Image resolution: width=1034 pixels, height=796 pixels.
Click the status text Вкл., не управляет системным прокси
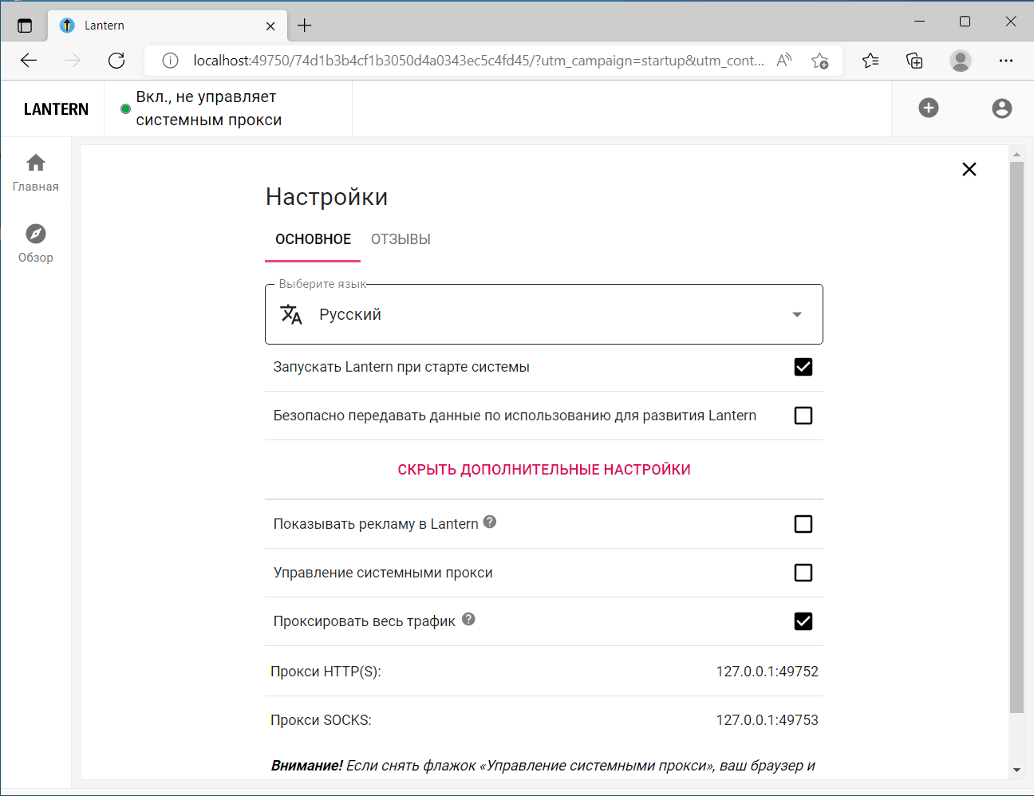209,108
